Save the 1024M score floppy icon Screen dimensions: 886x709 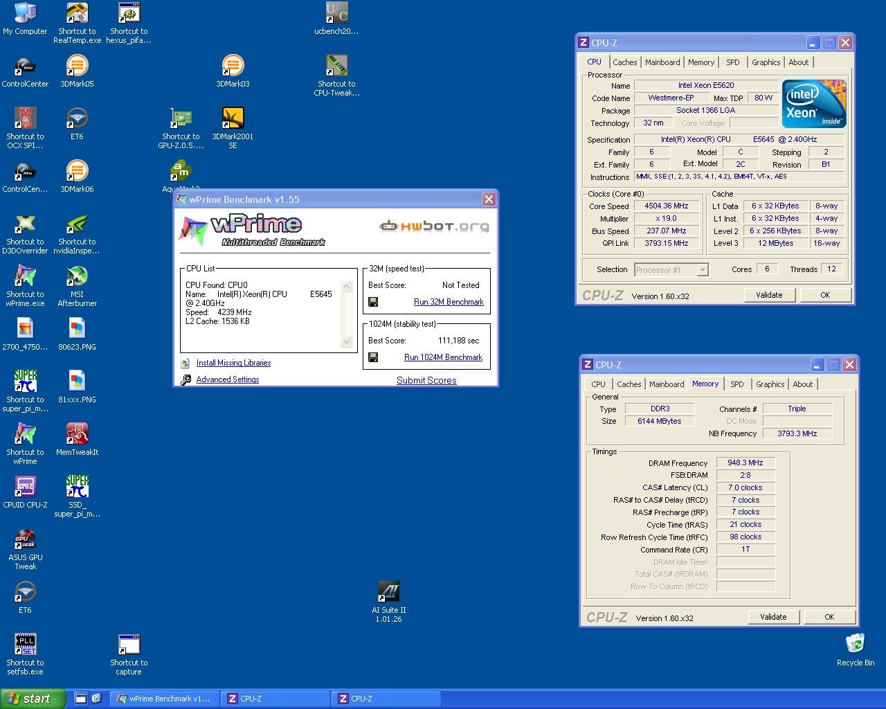[373, 357]
